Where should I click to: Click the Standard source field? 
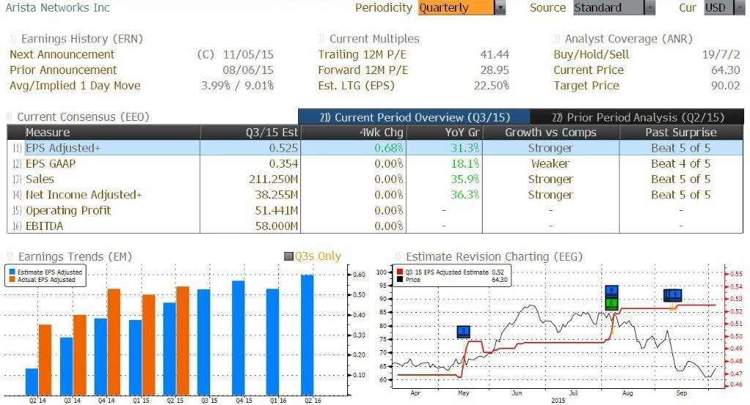point(609,7)
